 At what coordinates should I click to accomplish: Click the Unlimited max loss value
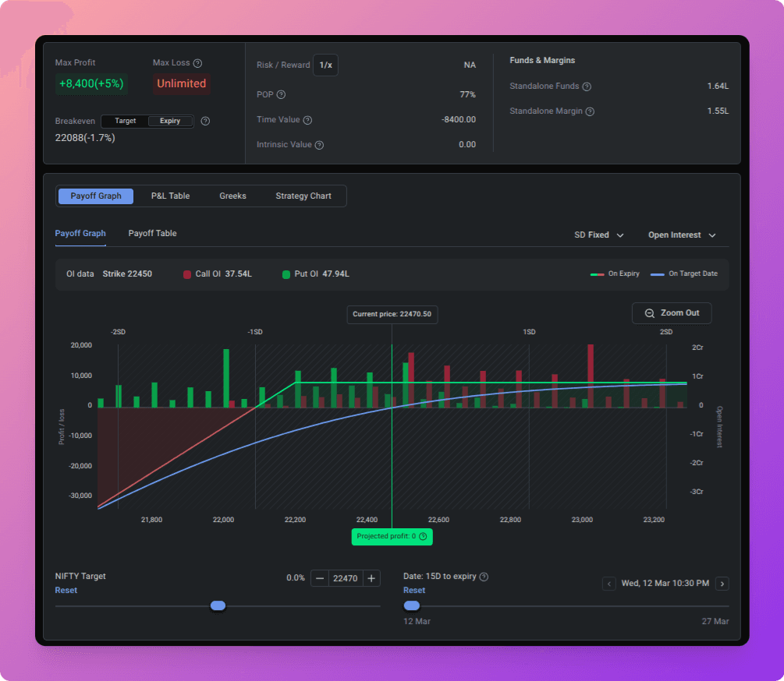[182, 83]
